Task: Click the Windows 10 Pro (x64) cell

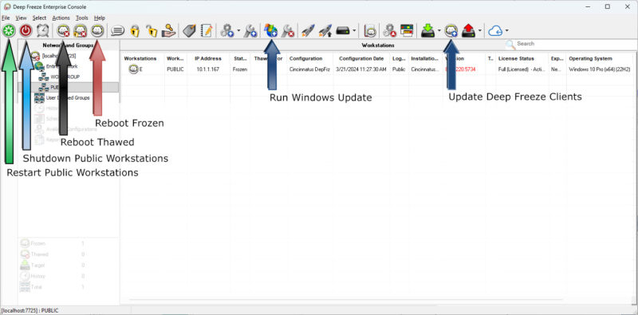Action: [x=600, y=69]
